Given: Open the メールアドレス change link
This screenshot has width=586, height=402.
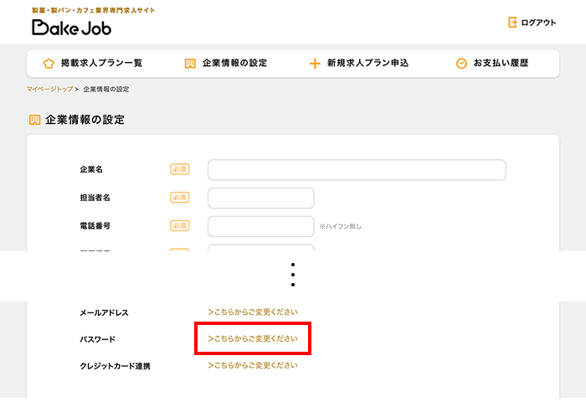Looking at the screenshot, I should 253,312.
